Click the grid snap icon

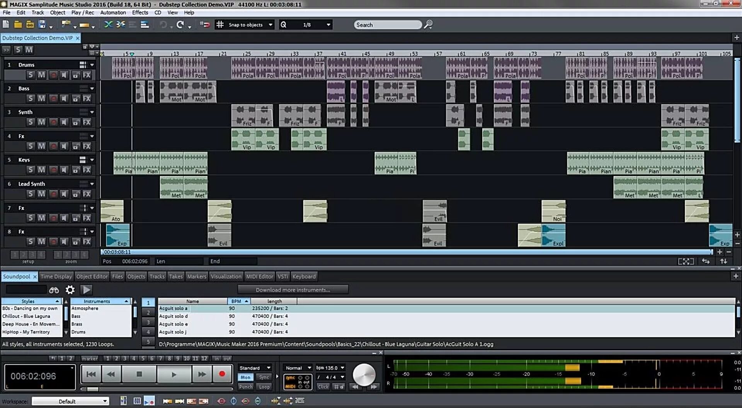(220, 25)
